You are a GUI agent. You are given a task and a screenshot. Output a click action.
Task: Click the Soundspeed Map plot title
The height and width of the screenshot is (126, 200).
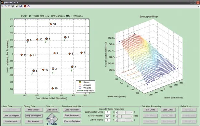pyautogui.click(x=149, y=17)
